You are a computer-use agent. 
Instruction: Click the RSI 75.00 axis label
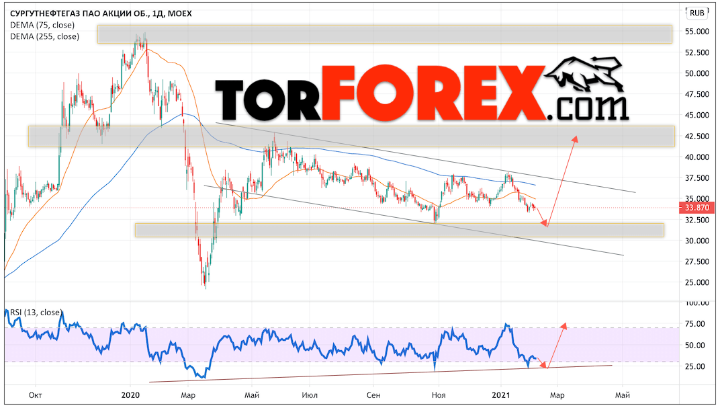[x=695, y=324]
